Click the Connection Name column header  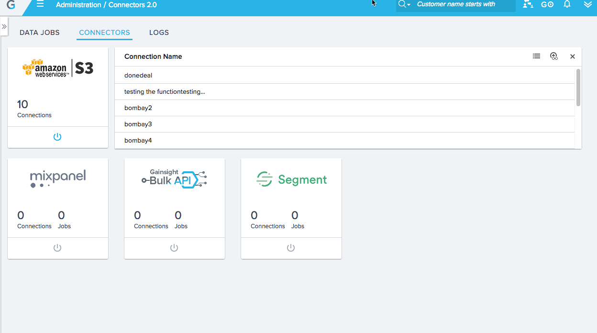tap(153, 56)
